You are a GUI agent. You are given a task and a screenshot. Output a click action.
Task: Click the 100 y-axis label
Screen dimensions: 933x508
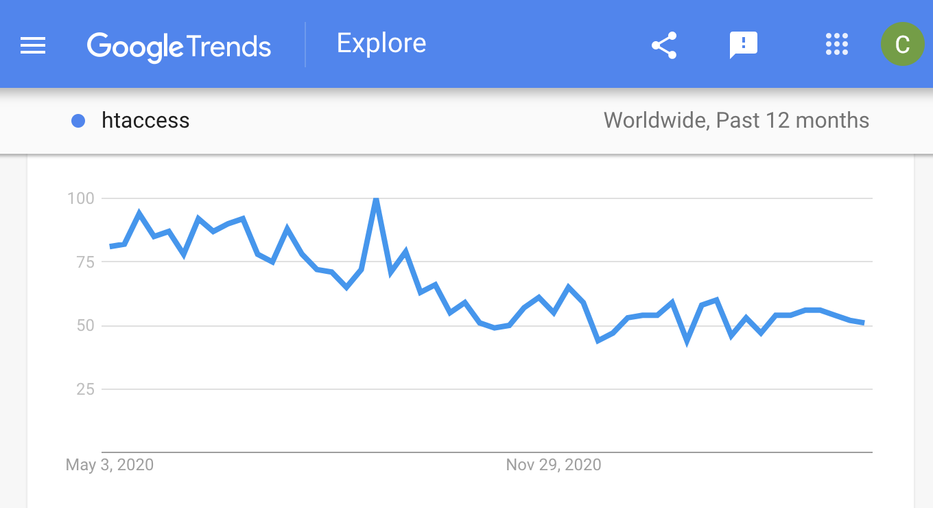tap(80, 198)
